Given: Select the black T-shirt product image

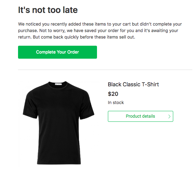Looking at the screenshot, I should click(59, 123).
